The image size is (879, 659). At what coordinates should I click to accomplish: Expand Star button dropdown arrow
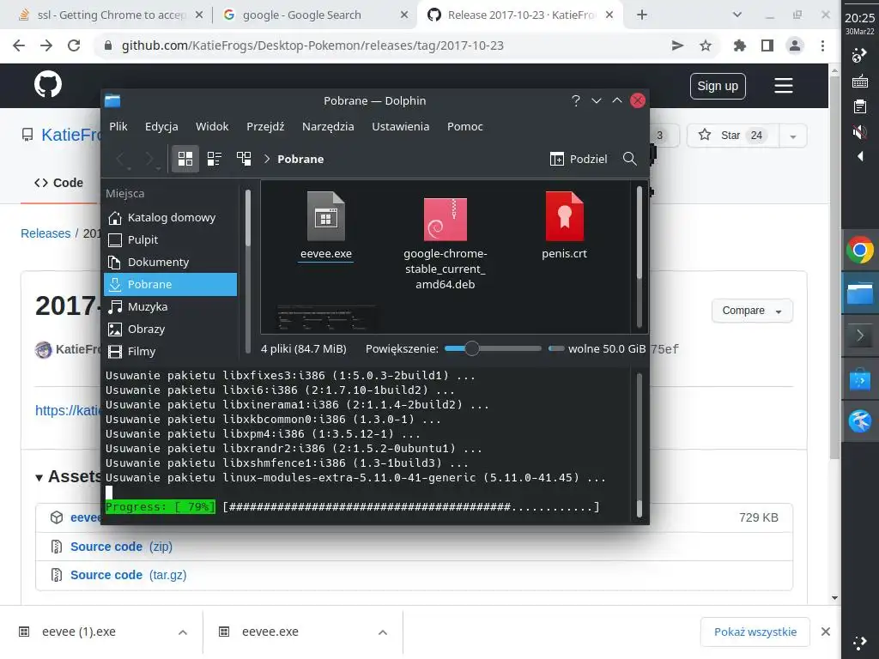[792, 136]
